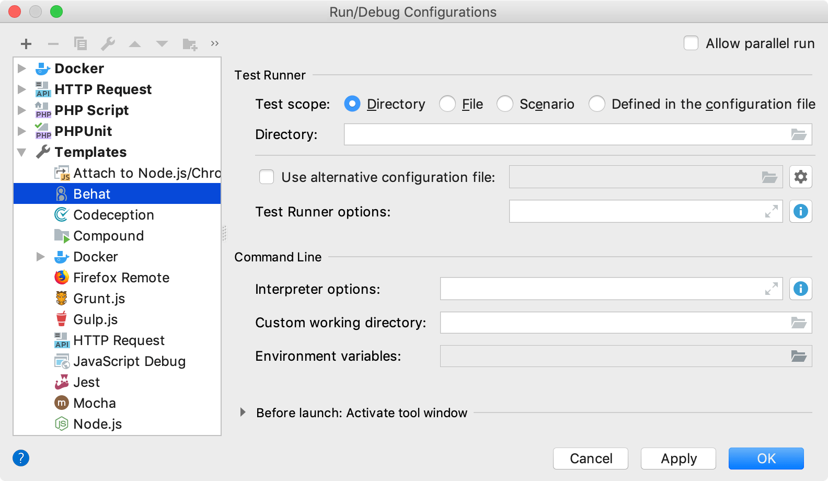828x481 pixels.
Task: Show info for Interpreter options
Action: point(801,289)
